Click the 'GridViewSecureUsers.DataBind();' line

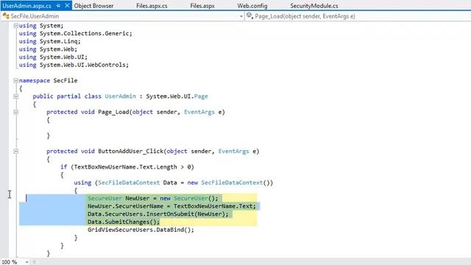pos(141,230)
